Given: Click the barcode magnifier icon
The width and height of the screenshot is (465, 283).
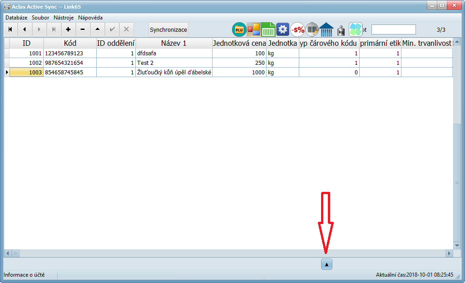Looking at the screenshot, I should (x=312, y=30).
